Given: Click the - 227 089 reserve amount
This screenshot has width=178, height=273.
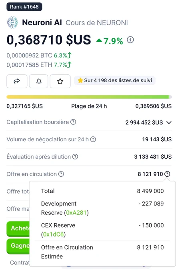Looking at the screenshot, I should pyautogui.click(x=151, y=204).
